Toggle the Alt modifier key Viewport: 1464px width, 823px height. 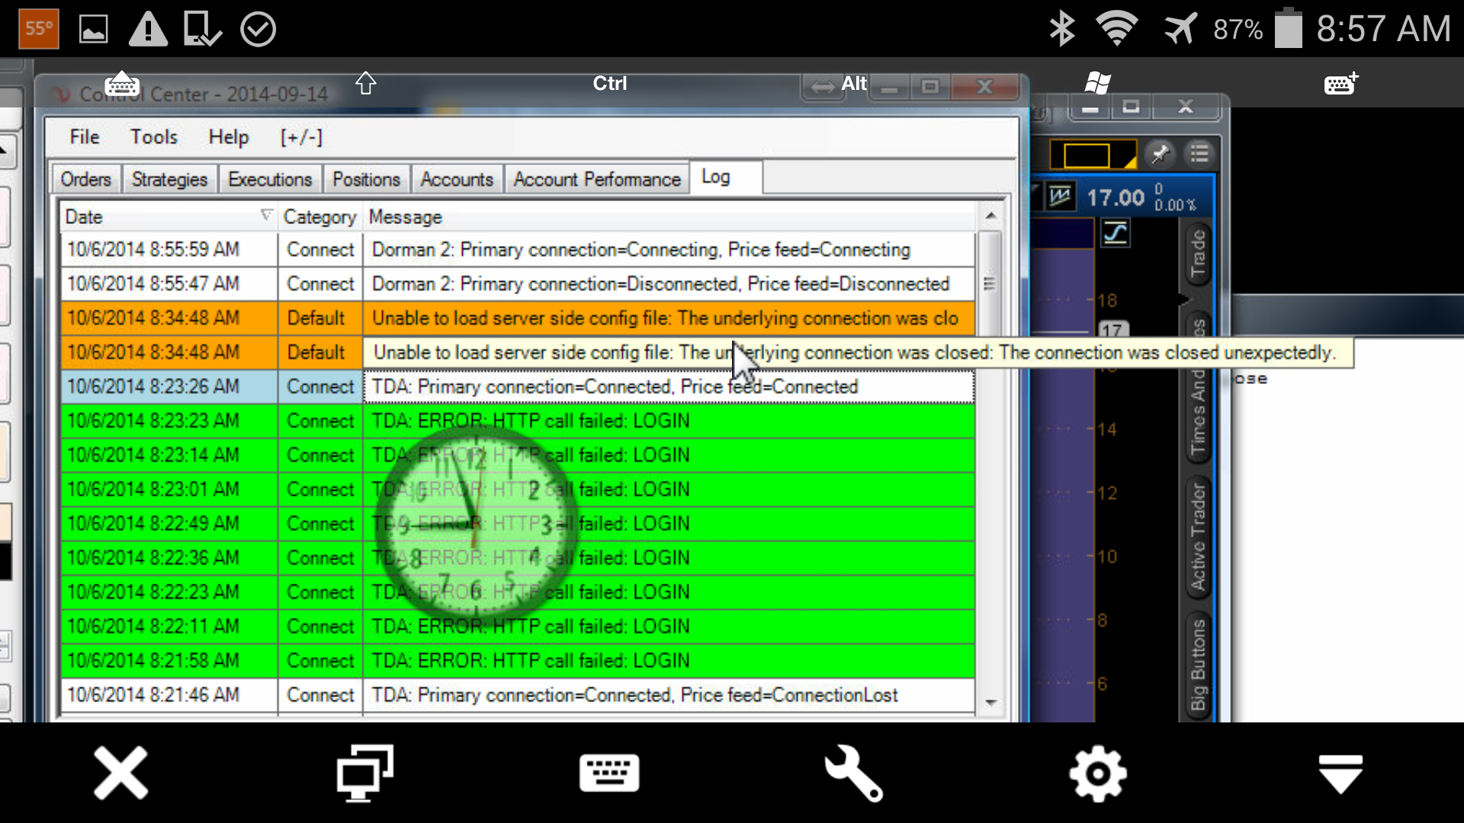coord(853,83)
